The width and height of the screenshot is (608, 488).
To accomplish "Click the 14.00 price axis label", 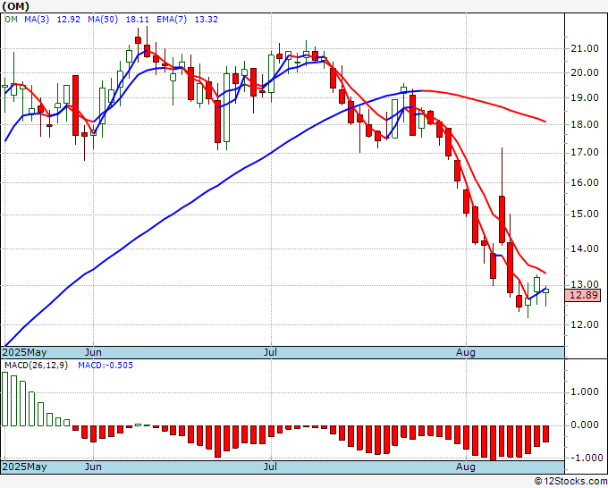I will 585,248.
